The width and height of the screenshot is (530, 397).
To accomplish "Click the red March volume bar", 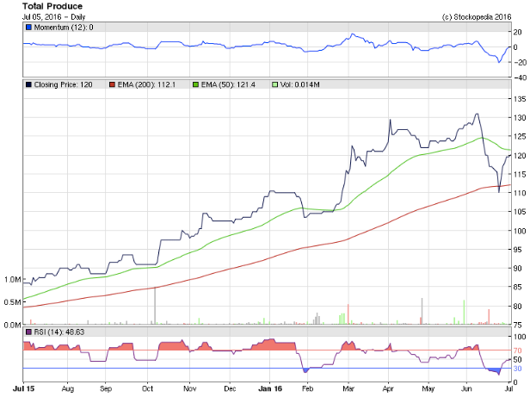I will tap(348, 314).
